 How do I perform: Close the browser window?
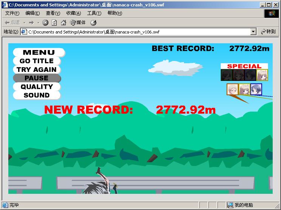pos(276,5)
